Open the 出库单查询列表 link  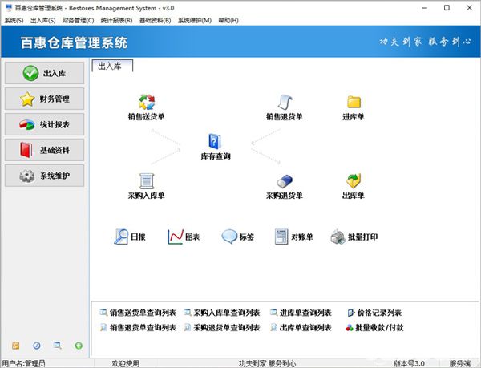click(305, 328)
